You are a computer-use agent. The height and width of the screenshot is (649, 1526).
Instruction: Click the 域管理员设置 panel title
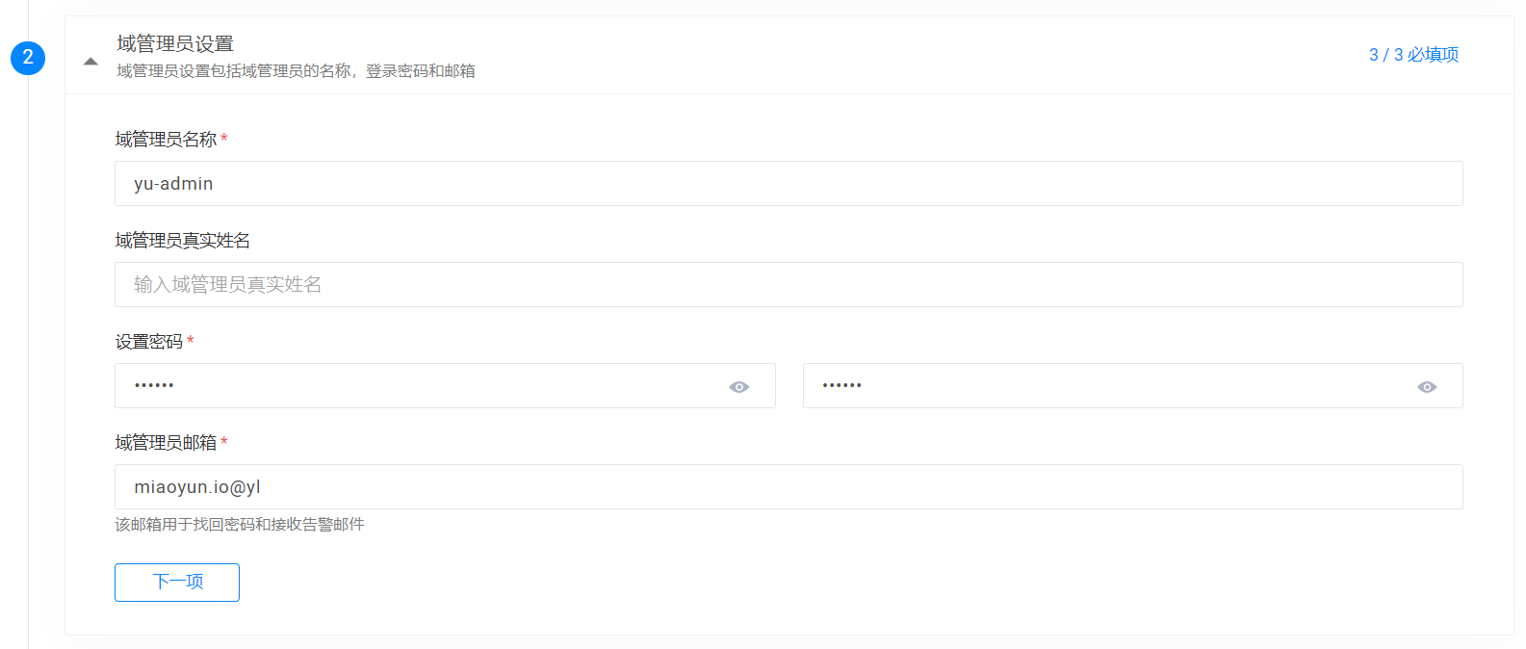[x=175, y=43]
